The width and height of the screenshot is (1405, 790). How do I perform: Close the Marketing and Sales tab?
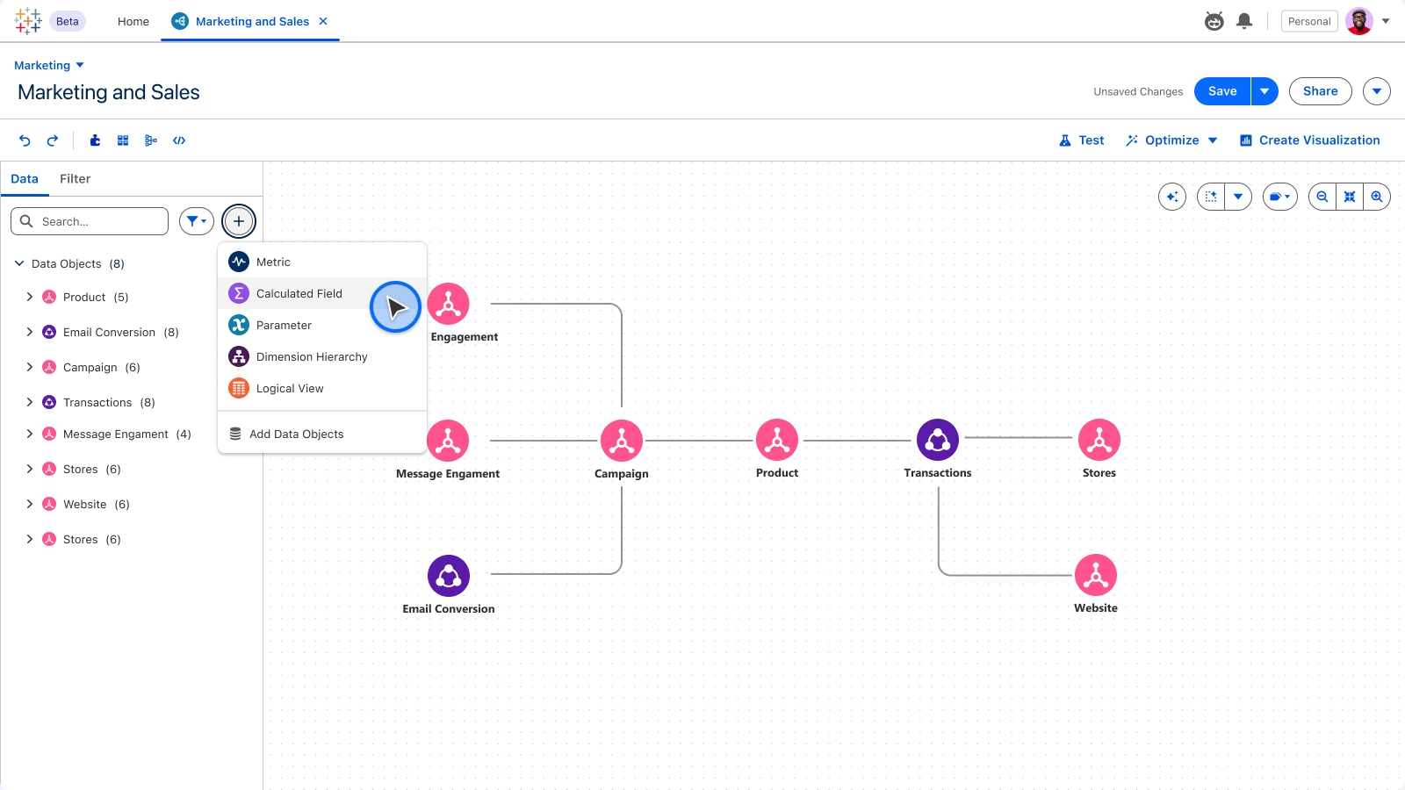pos(323,21)
